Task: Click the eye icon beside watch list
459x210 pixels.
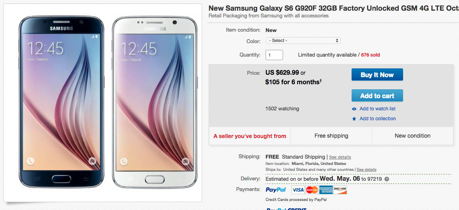Action: click(x=354, y=109)
